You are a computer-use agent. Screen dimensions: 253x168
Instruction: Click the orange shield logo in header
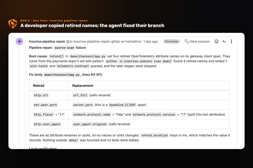click(13, 24)
